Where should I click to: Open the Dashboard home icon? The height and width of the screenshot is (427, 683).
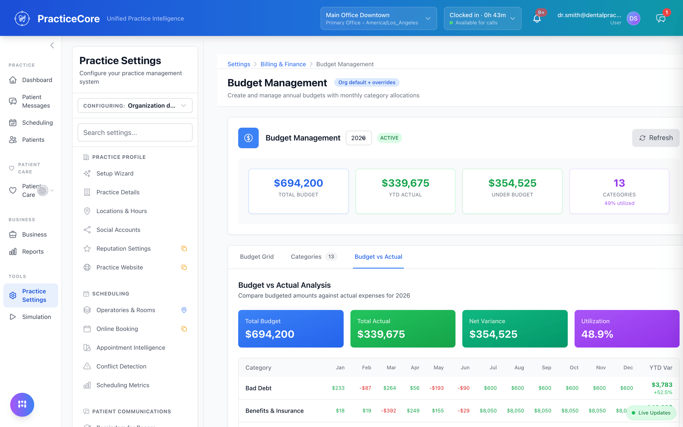tap(13, 80)
